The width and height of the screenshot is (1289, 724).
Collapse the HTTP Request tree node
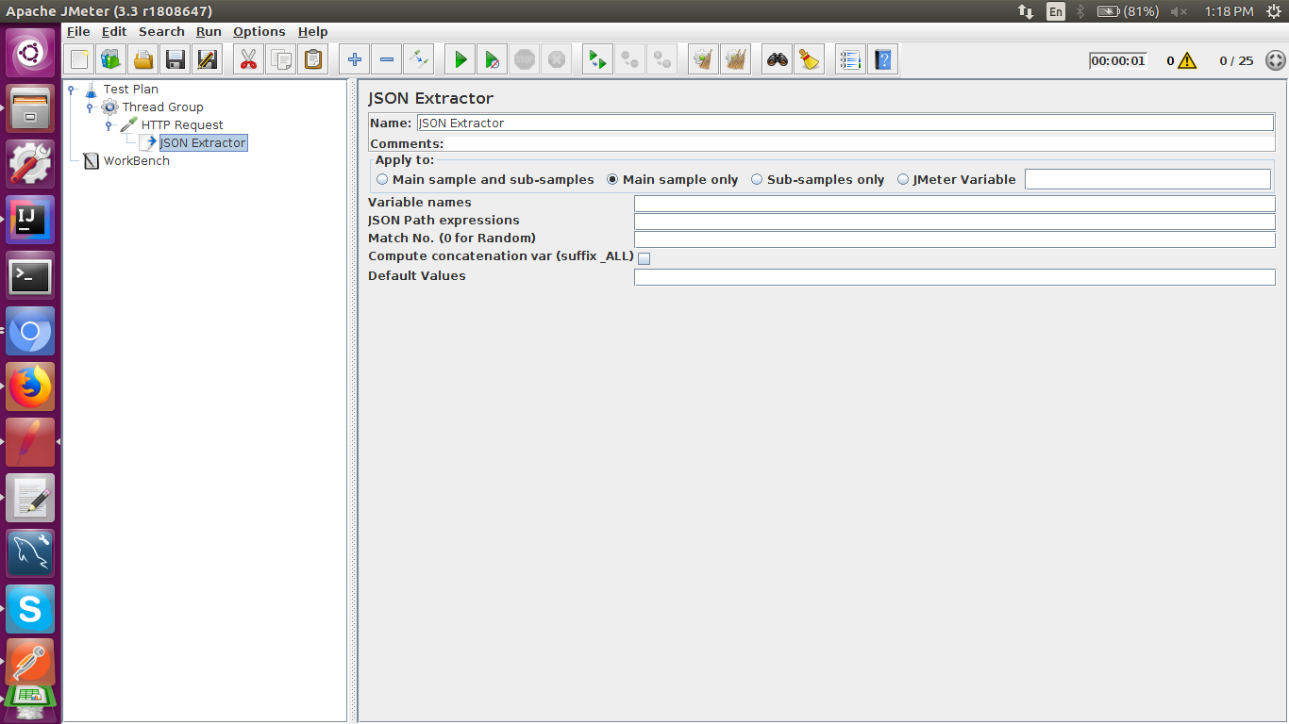109,125
